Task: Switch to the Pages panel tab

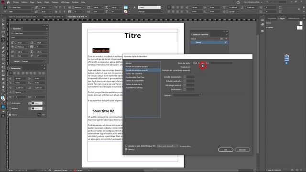Action: click(282, 19)
